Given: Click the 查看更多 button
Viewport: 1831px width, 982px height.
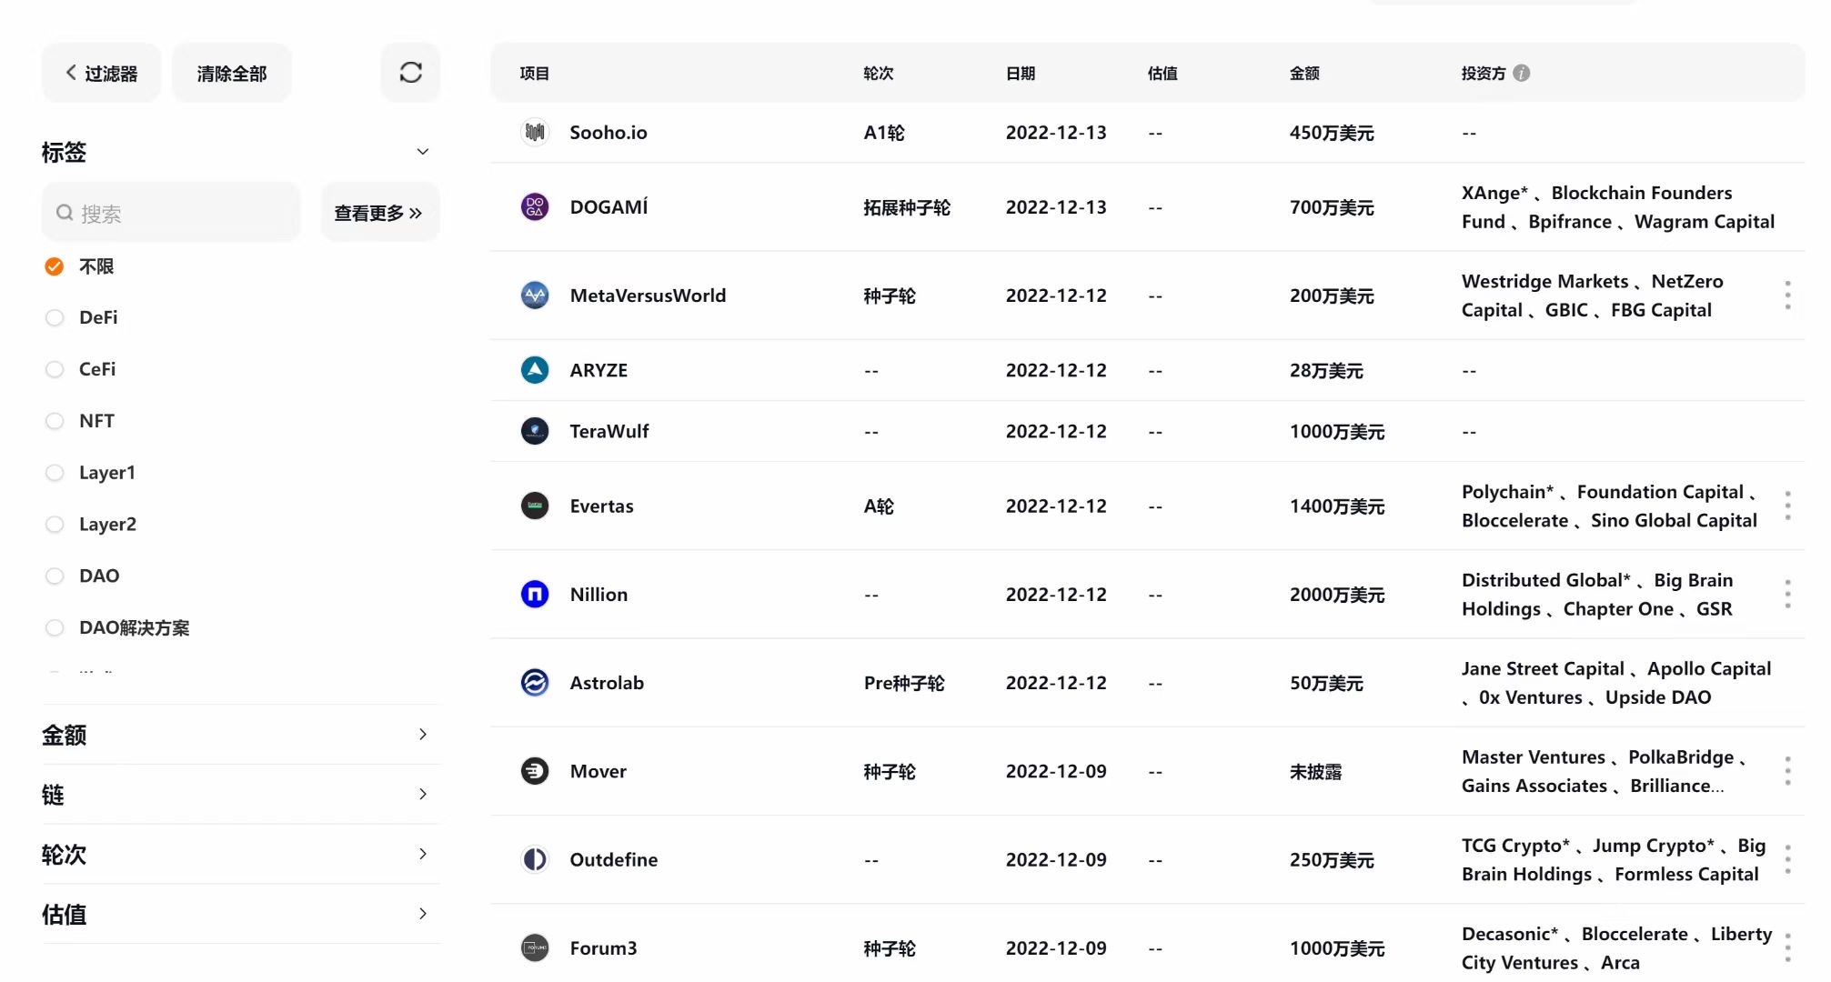Looking at the screenshot, I should 378,213.
